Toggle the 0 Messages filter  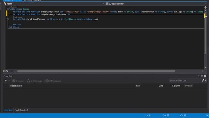tap(53, 81)
